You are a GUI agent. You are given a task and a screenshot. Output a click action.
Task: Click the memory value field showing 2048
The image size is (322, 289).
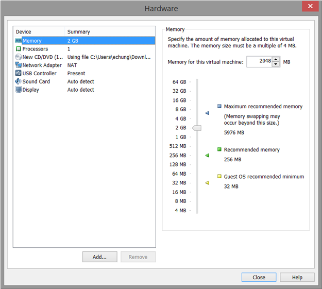click(x=260, y=62)
